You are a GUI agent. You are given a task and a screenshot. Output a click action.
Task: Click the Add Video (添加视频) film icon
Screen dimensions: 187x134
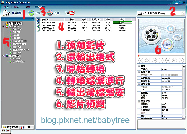pyautogui.click(x=7, y=13)
